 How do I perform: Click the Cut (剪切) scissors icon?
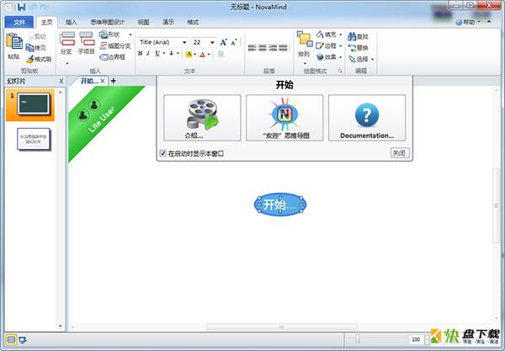click(32, 37)
